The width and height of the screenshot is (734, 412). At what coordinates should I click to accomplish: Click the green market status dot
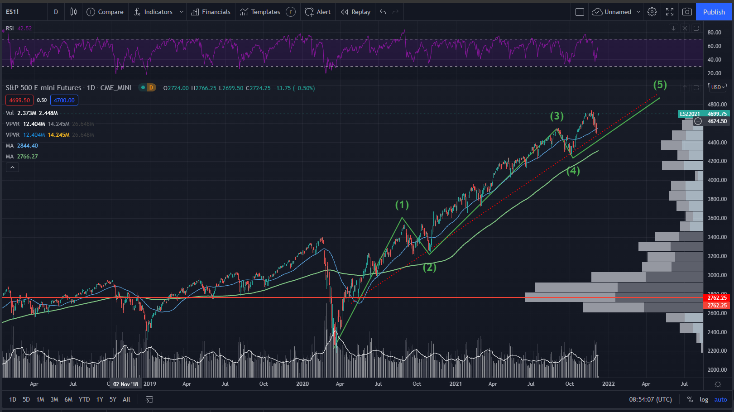(x=143, y=87)
